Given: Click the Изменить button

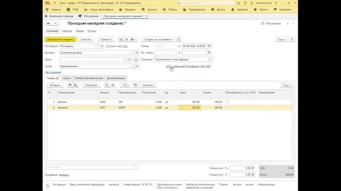Looking at the screenshot, I should (x=148, y=85).
